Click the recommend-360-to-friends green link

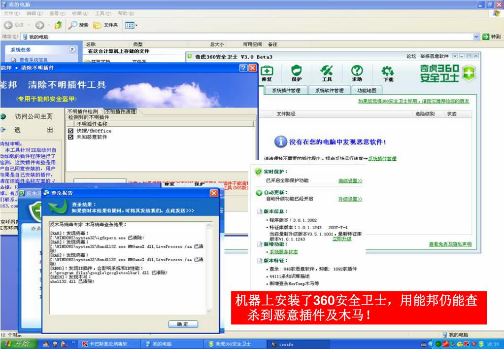(x=414, y=101)
